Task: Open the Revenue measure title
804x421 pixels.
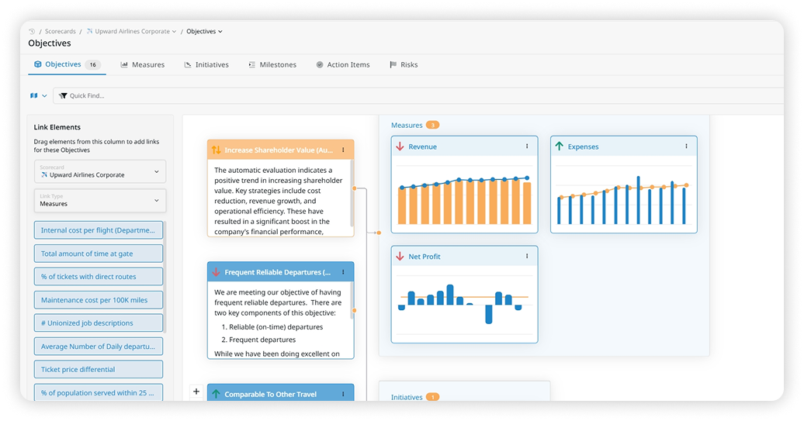Action: click(x=422, y=147)
